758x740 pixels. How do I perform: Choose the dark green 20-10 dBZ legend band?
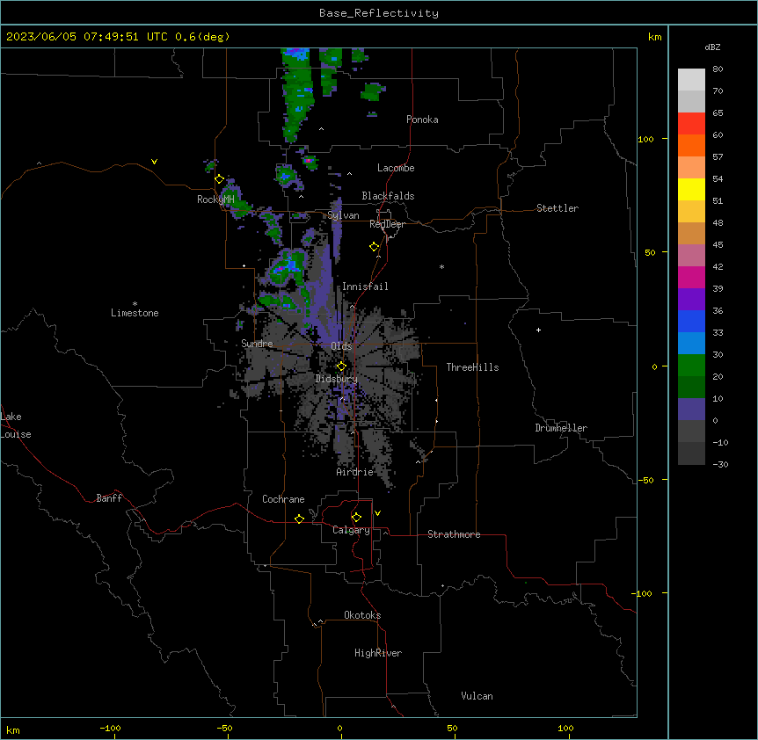point(691,388)
